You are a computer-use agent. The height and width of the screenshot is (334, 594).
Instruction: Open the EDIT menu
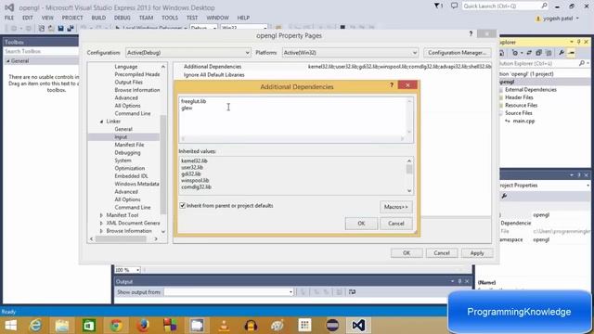click(27, 18)
